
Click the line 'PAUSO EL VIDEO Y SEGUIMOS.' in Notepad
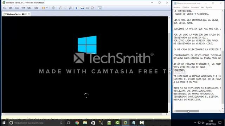click(x=192, y=14)
